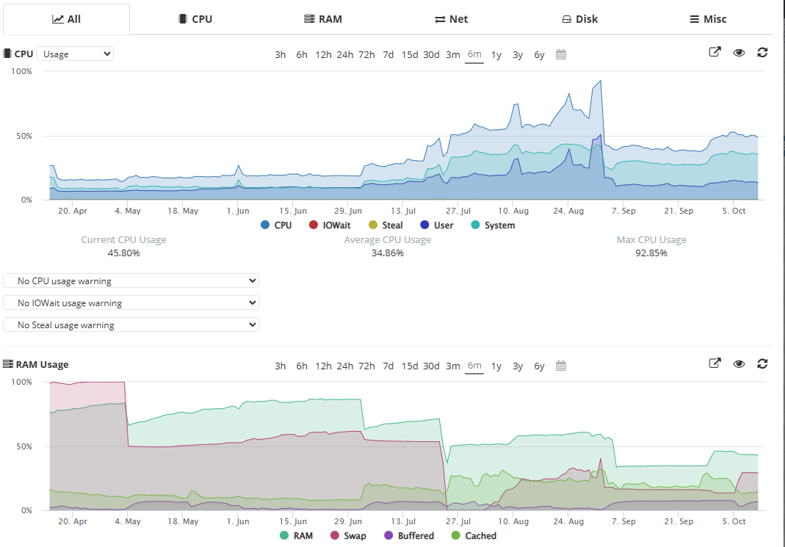The width and height of the screenshot is (785, 547).
Task: Set CPU chart range to 15d
Action: tap(410, 54)
